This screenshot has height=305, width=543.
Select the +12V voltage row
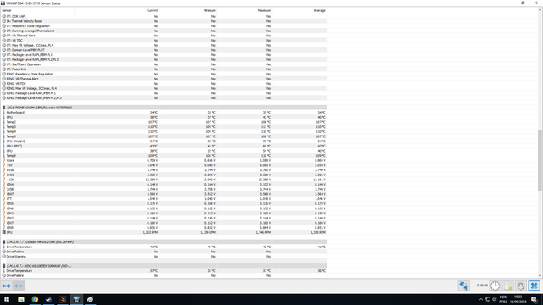coord(164,180)
